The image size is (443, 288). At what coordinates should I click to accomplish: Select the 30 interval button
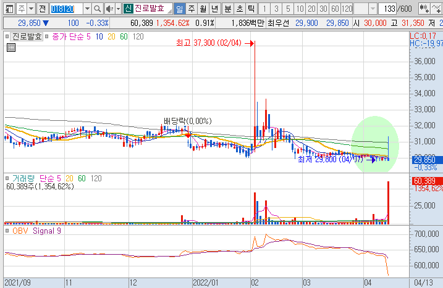pyautogui.click(x=323, y=9)
